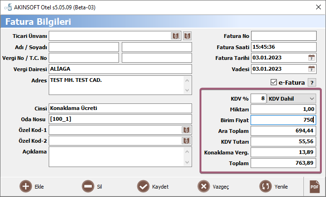Click Adres field scroll down arrow

pyautogui.click(x=187, y=90)
